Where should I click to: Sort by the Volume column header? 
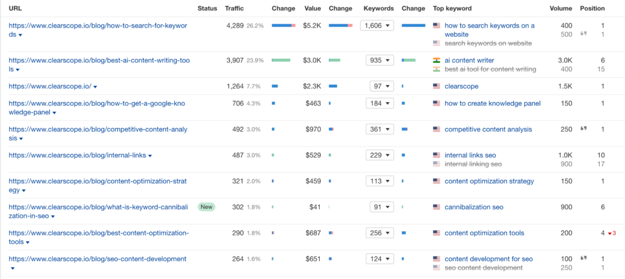[560, 8]
